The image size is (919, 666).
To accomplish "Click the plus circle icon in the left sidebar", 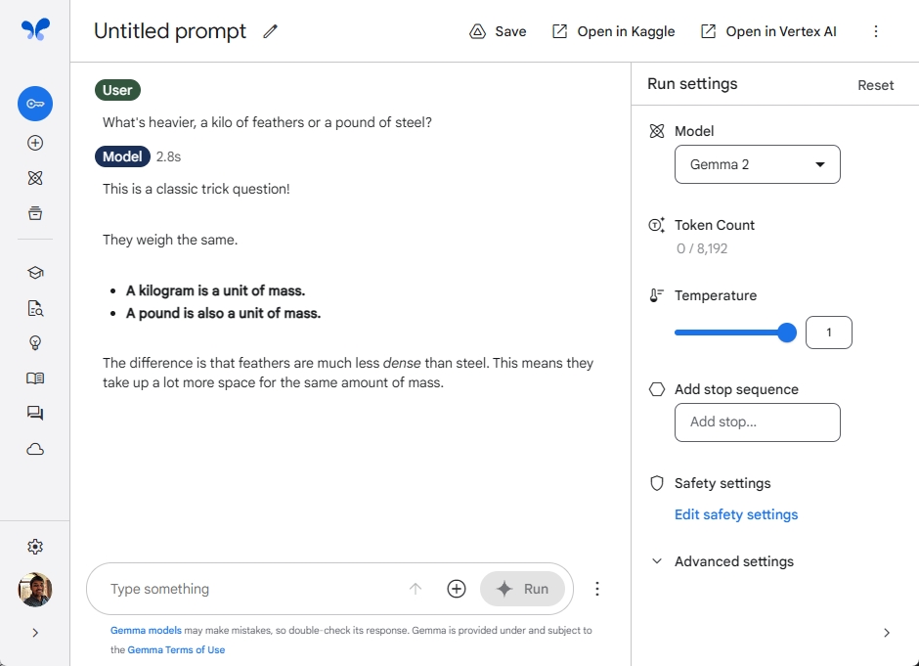I will 35,143.
